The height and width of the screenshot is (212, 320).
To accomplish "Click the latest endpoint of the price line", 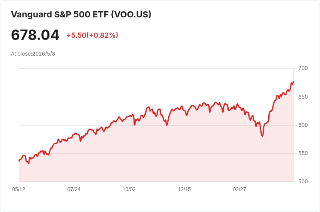I will pyautogui.click(x=293, y=82).
